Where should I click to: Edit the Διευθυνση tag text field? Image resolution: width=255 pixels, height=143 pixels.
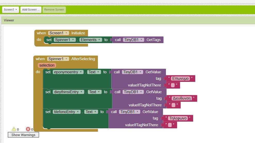point(182,98)
